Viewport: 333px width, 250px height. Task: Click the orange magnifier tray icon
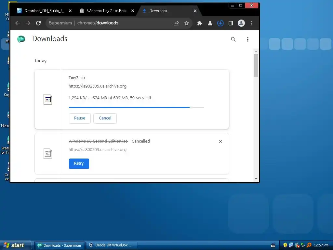pyautogui.click(x=309, y=245)
